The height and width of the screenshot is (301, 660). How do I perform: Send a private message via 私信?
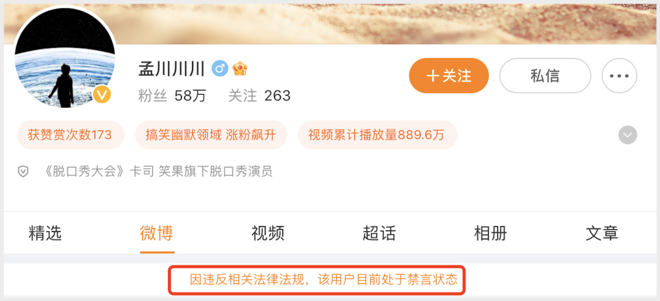(545, 76)
